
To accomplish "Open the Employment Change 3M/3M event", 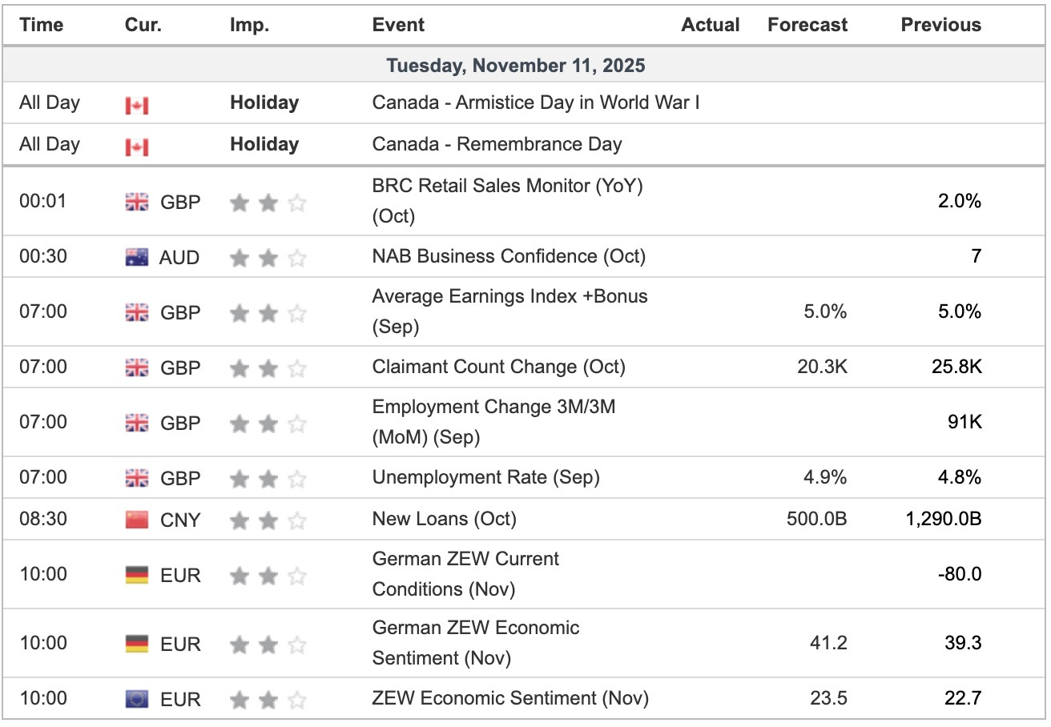I will [x=493, y=422].
